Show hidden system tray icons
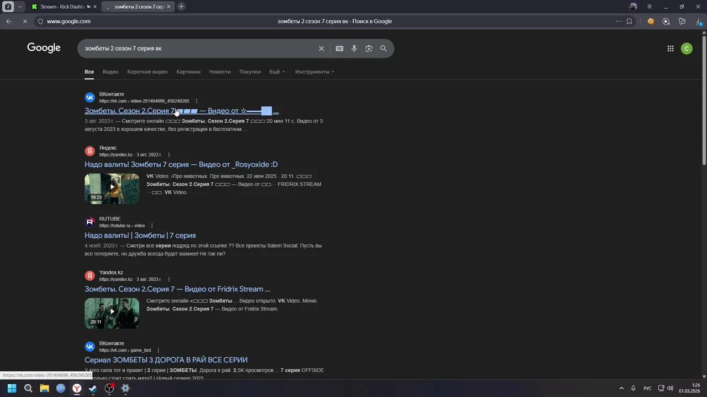The width and height of the screenshot is (707, 397). 621,388
